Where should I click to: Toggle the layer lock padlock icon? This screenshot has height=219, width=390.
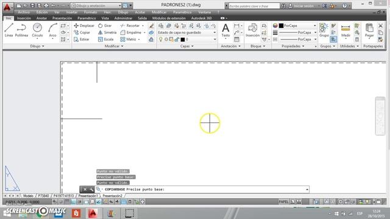pos(177,39)
